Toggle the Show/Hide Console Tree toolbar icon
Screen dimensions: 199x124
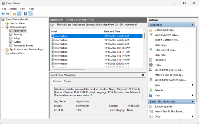tap(19, 14)
